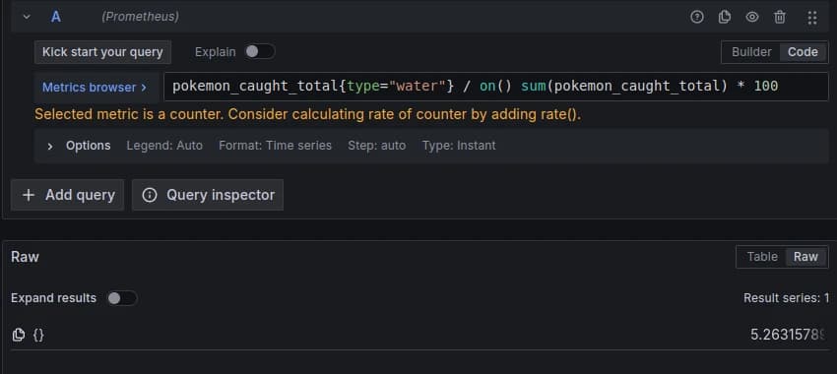Viewport: 837px width, 374px height.
Task: Select the Raw results view
Action: tap(805, 257)
